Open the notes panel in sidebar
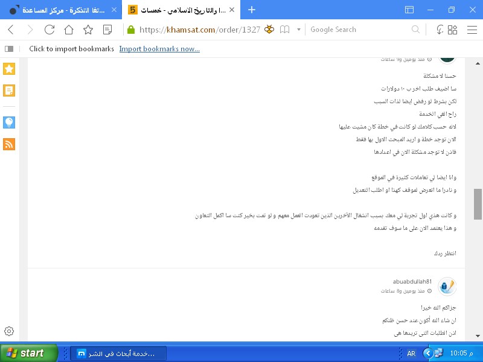Viewport: 483px width, 362px height. 9,91
